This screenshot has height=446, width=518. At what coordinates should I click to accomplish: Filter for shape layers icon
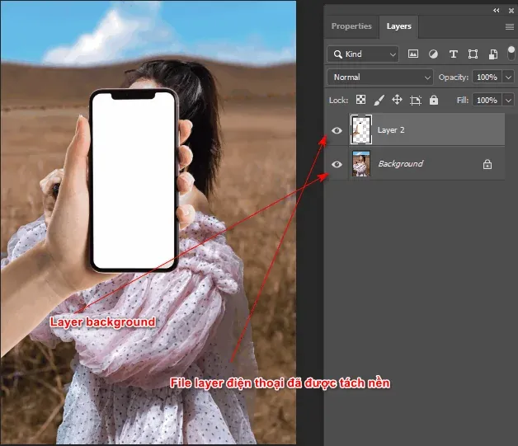[x=473, y=54]
